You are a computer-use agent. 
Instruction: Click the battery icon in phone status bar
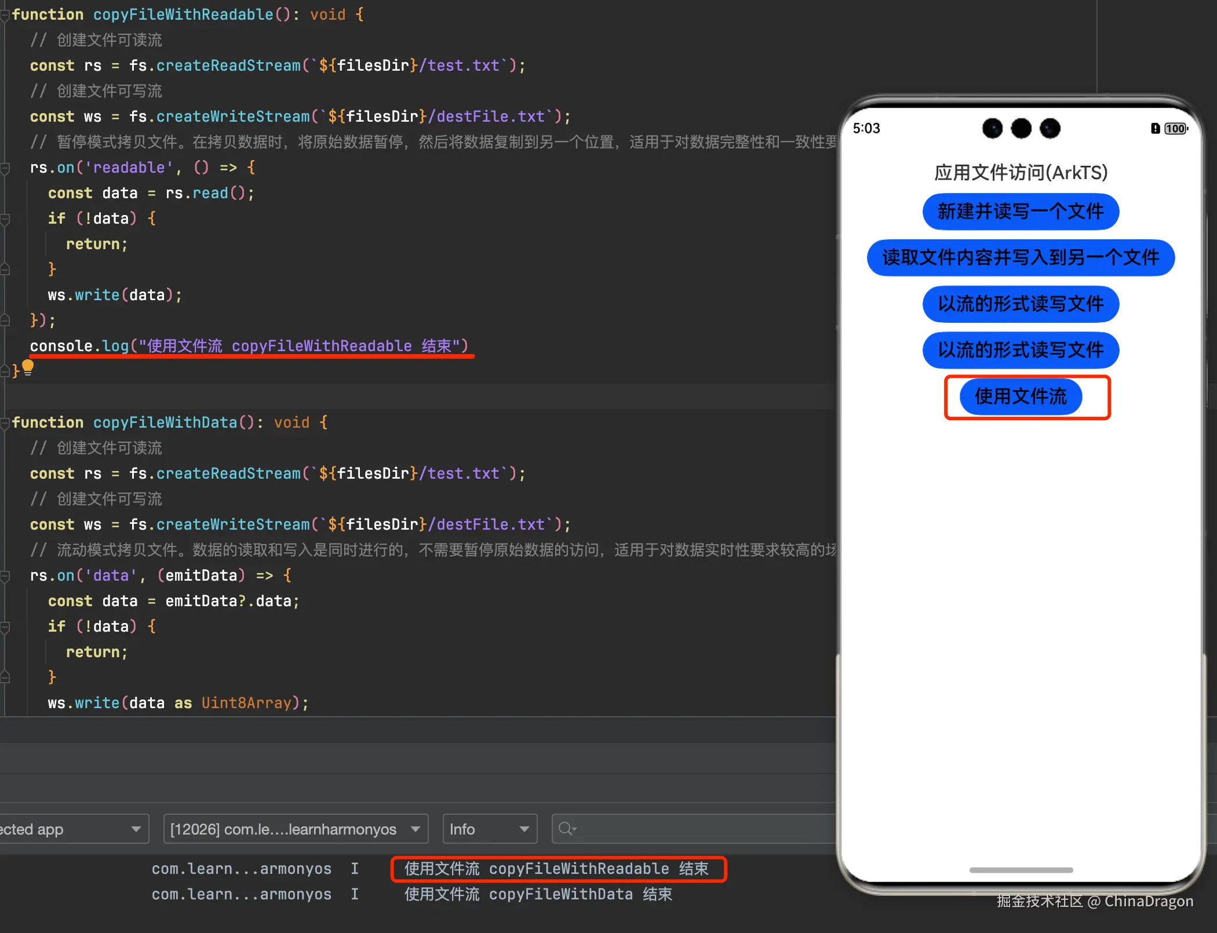click(x=1175, y=129)
